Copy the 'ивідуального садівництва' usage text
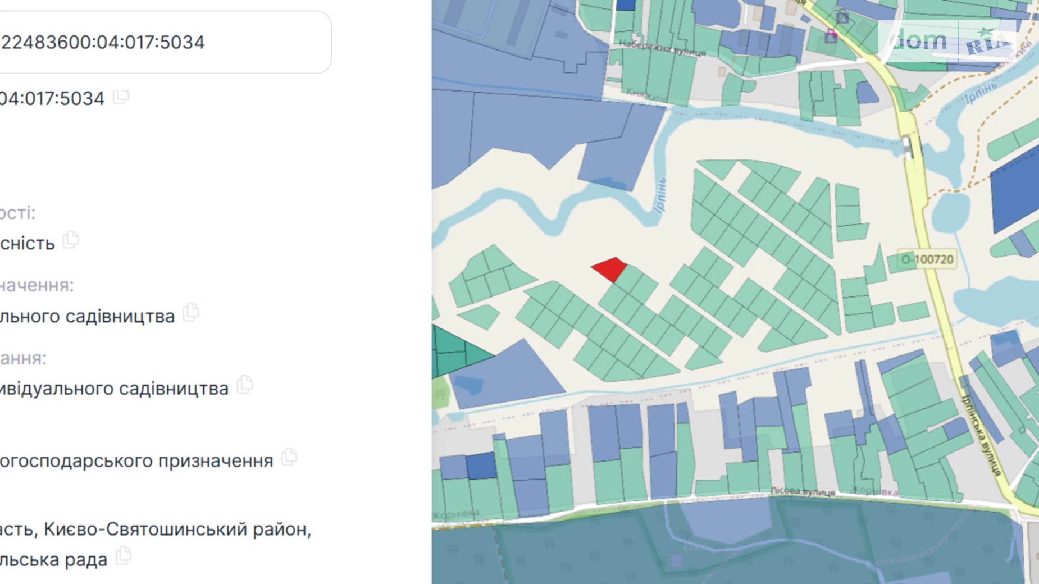The image size is (1039, 584). (x=245, y=385)
